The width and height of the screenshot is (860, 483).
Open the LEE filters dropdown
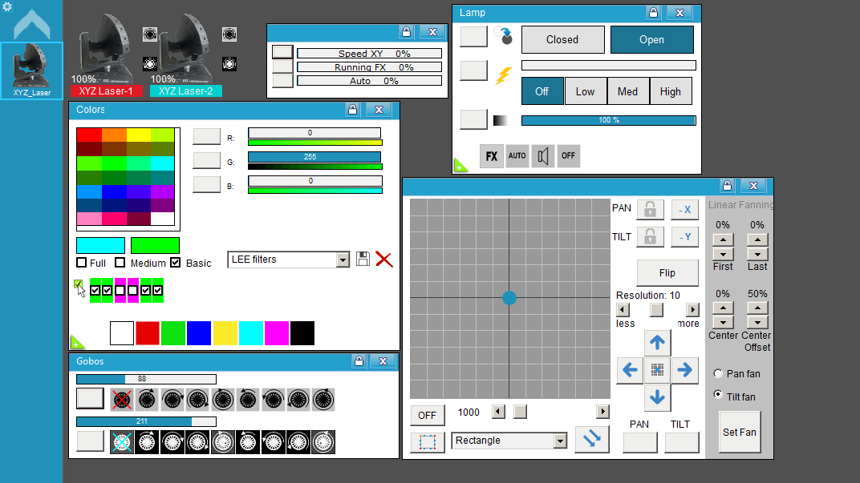coord(343,260)
